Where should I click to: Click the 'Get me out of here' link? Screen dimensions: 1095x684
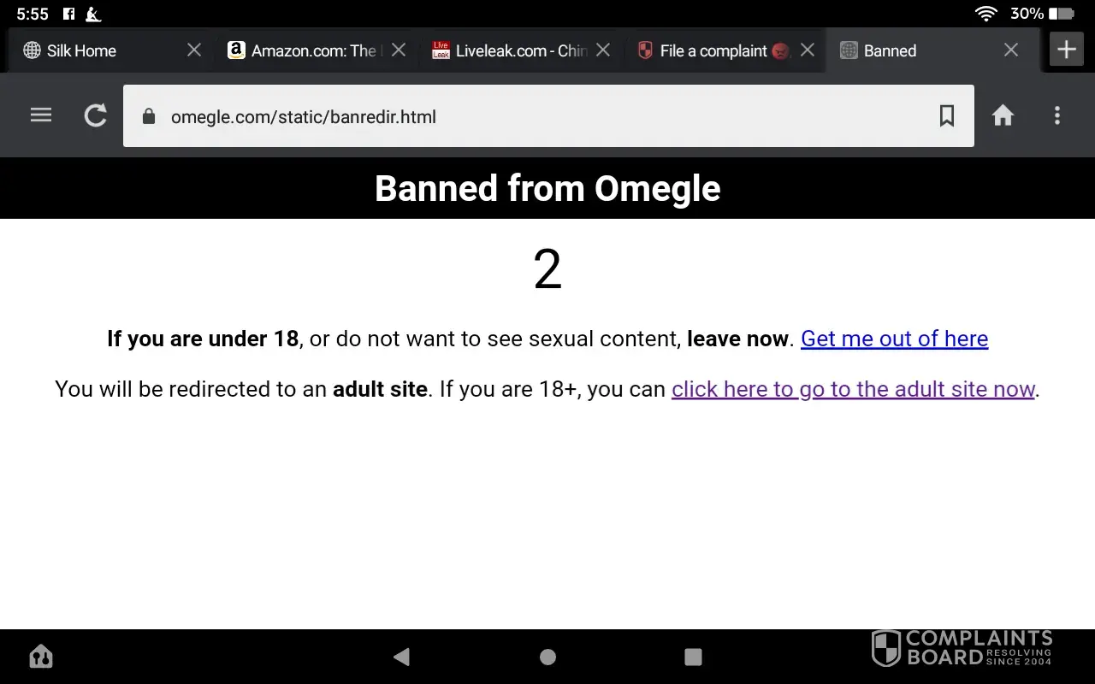[894, 339]
